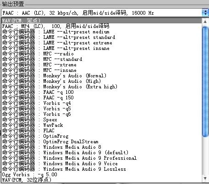Select the MPC --radio preset
The height and width of the screenshot is (184, 209).
pos(102,54)
